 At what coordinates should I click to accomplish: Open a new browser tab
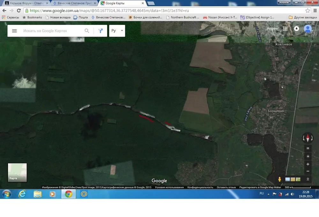[151, 3]
